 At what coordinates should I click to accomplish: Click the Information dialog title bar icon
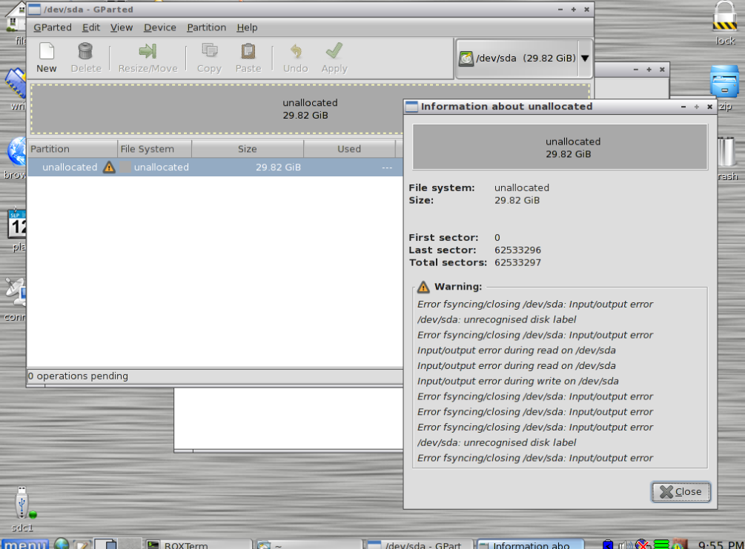[411, 107]
